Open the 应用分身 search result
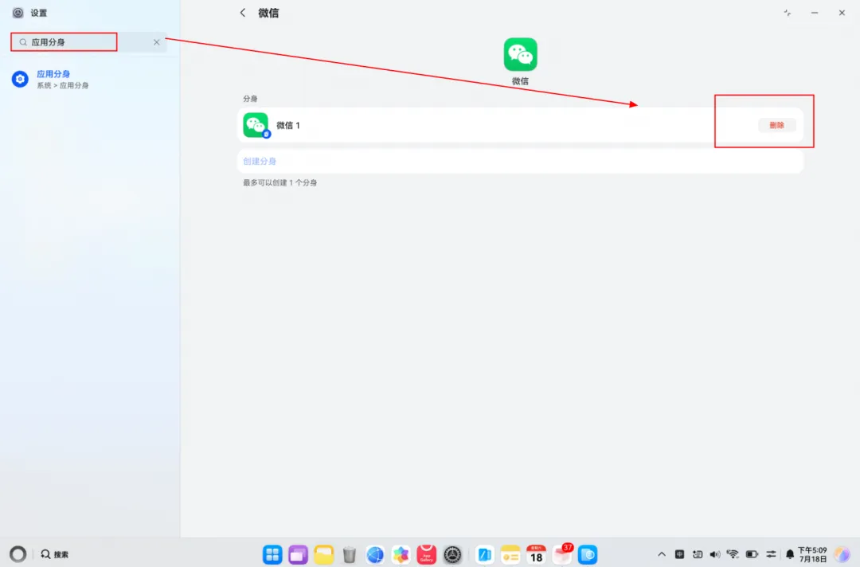The height and width of the screenshot is (567, 860). point(89,79)
